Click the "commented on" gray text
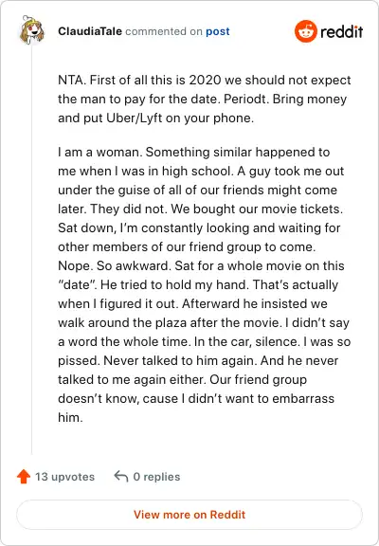The height and width of the screenshot is (546, 379). pos(164,31)
